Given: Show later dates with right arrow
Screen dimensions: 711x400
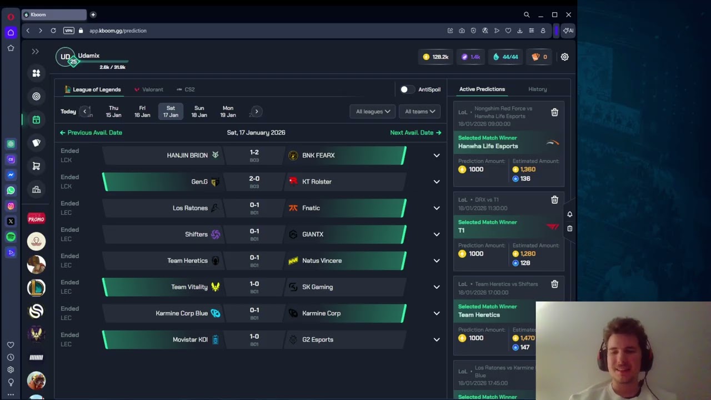Looking at the screenshot, I should (256, 112).
